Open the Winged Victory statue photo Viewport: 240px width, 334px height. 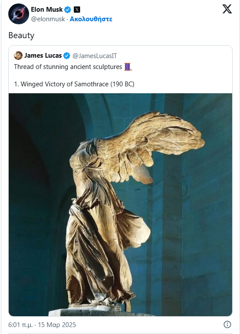pos(120,205)
